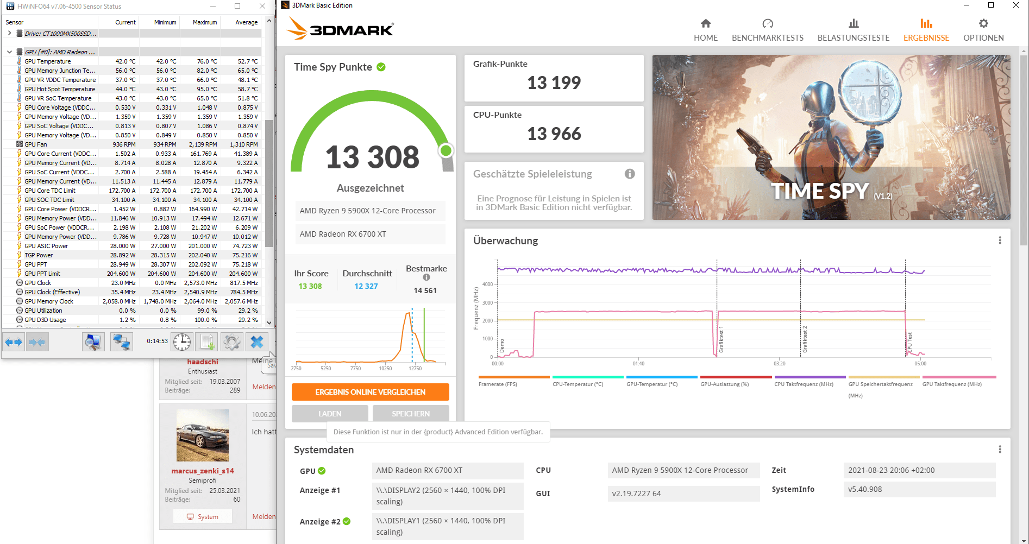Open the Systemdaten three-dot menu
This screenshot has height=544, width=1029.
point(1000,450)
